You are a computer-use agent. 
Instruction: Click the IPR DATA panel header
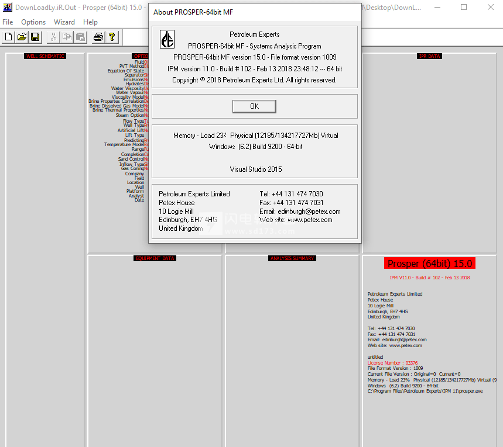pyautogui.click(x=429, y=56)
